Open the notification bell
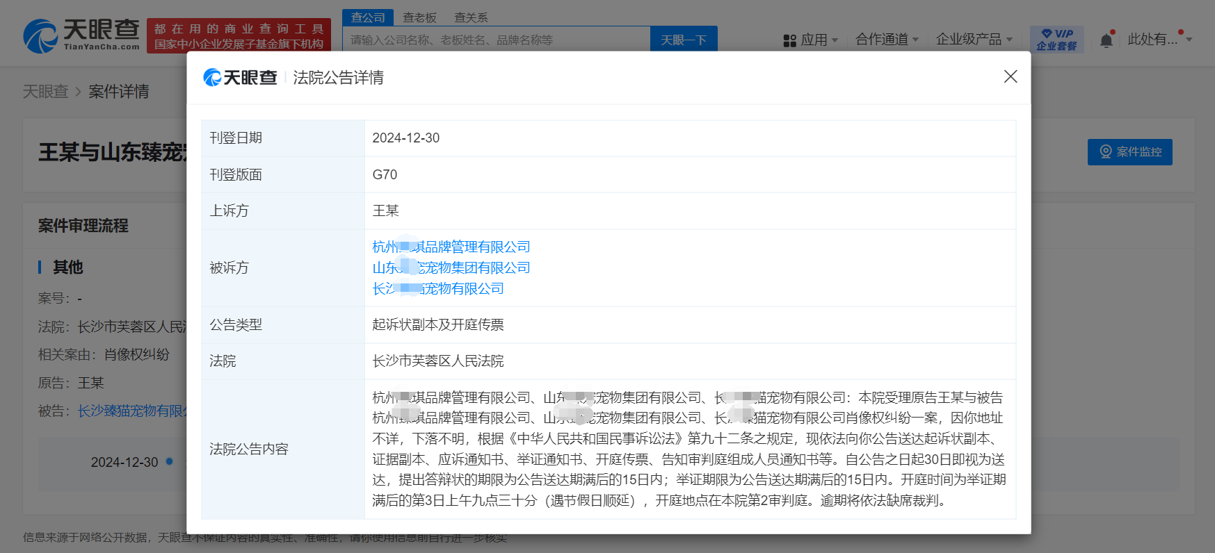Image resolution: width=1215 pixels, height=553 pixels. click(x=1107, y=40)
